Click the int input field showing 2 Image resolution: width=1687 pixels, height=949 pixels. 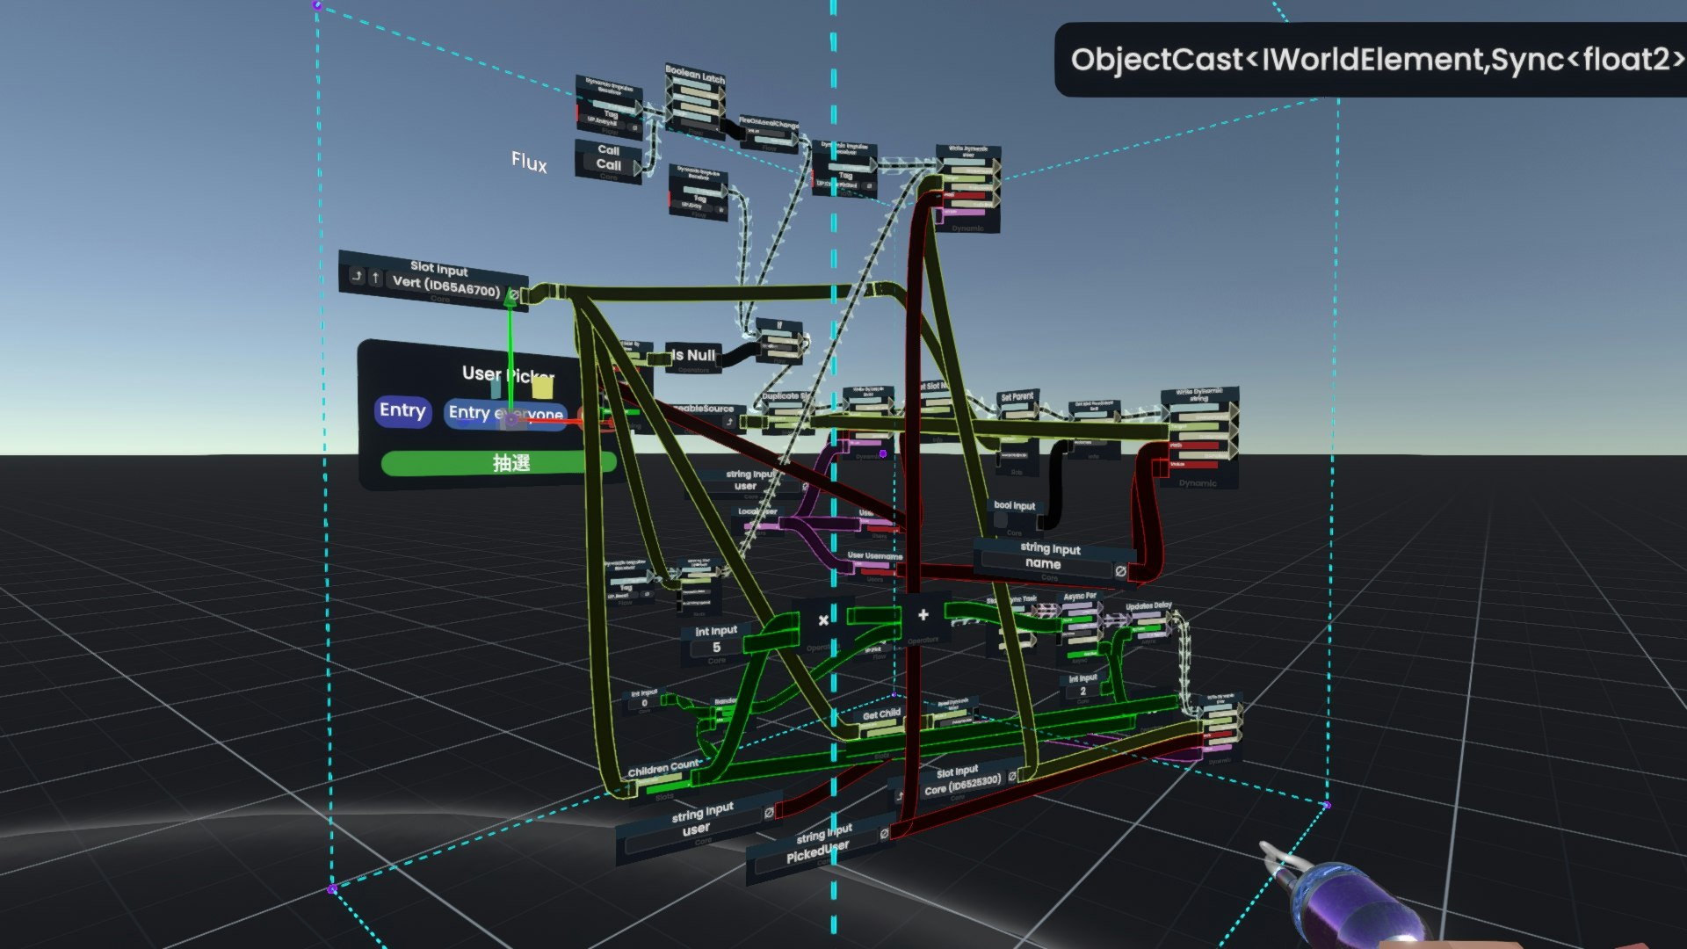click(1082, 691)
